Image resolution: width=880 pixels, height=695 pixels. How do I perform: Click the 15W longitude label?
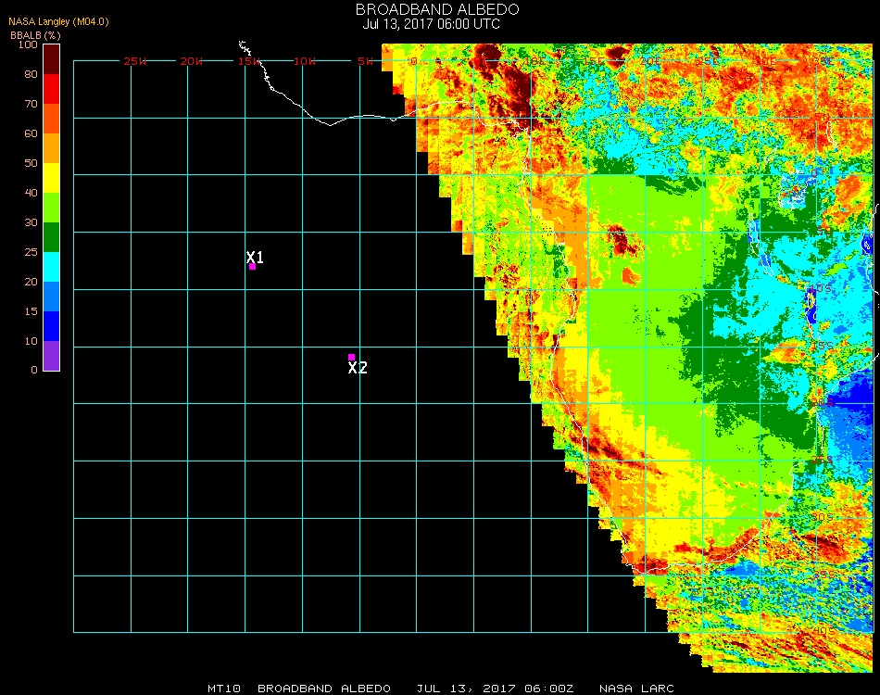(x=249, y=61)
